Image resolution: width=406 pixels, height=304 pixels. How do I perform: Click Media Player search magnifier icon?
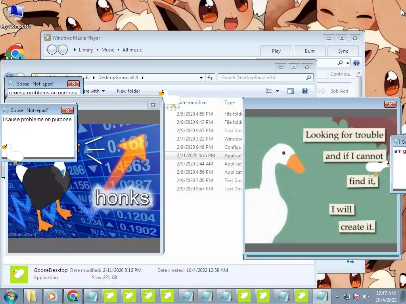tap(341, 63)
